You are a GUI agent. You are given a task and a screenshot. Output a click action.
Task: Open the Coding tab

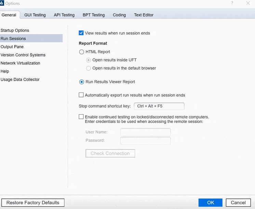tap(119, 15)
